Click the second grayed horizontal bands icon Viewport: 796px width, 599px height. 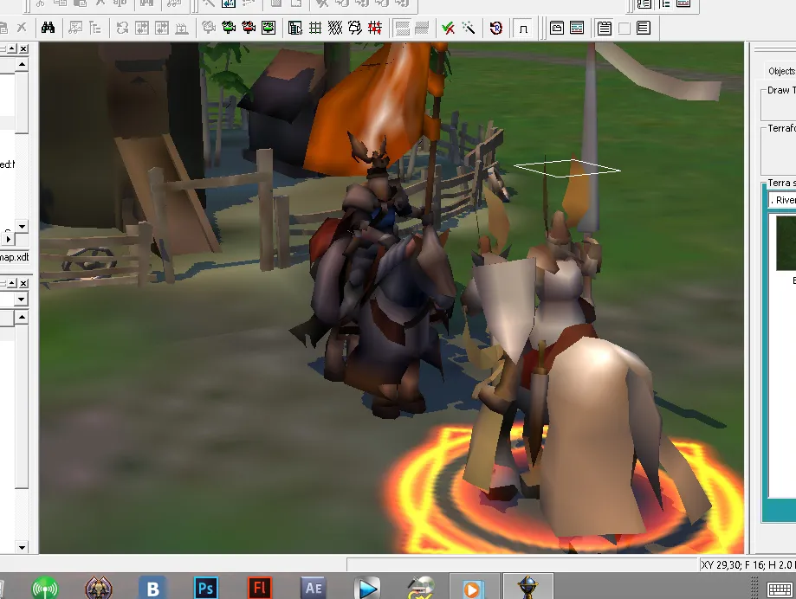pos(422,28)
